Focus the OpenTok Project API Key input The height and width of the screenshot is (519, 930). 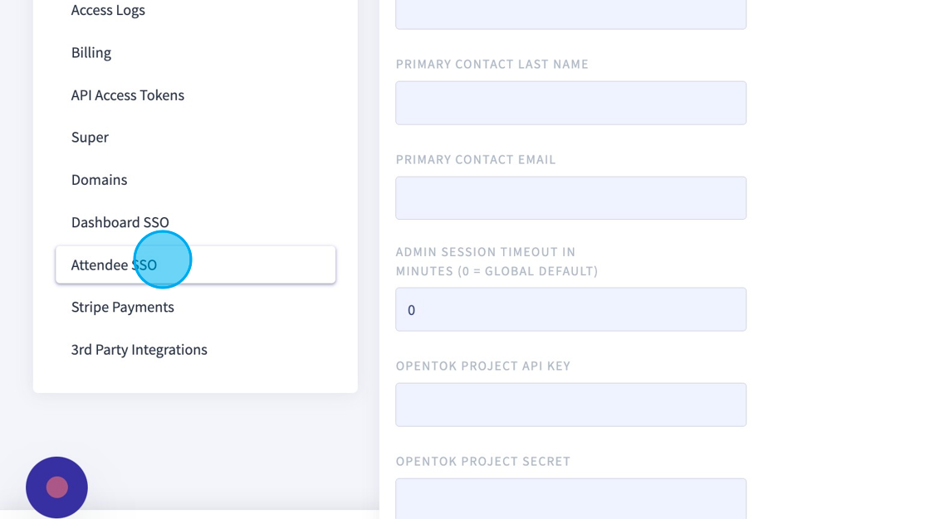coord(570,405)
